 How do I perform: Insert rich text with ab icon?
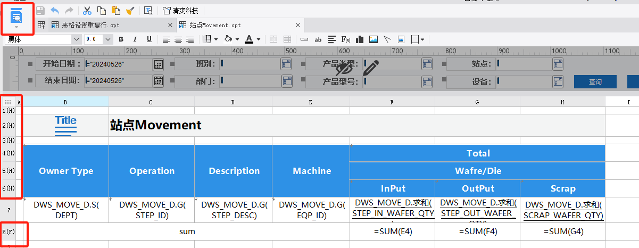(318, 39)
